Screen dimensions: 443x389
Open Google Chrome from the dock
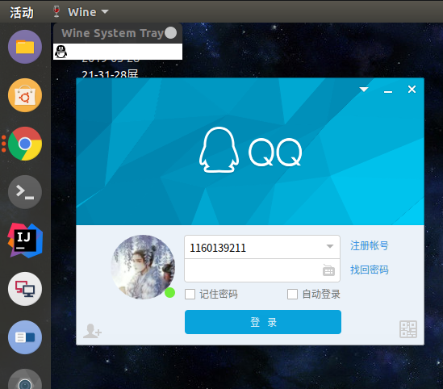pyautogui.click(x=25, y=144)
